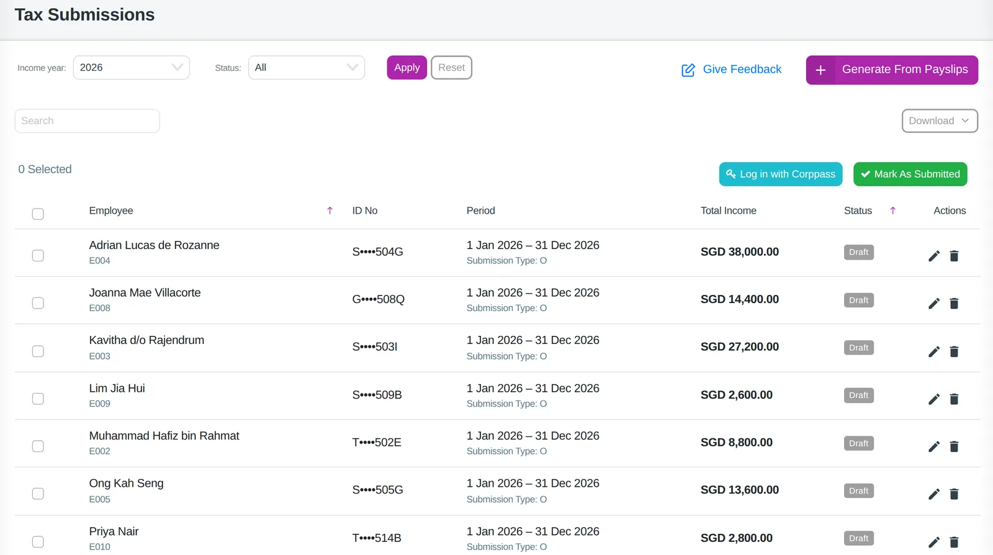Edit Ong Kah Seng's submission

(x=933, y=494)
